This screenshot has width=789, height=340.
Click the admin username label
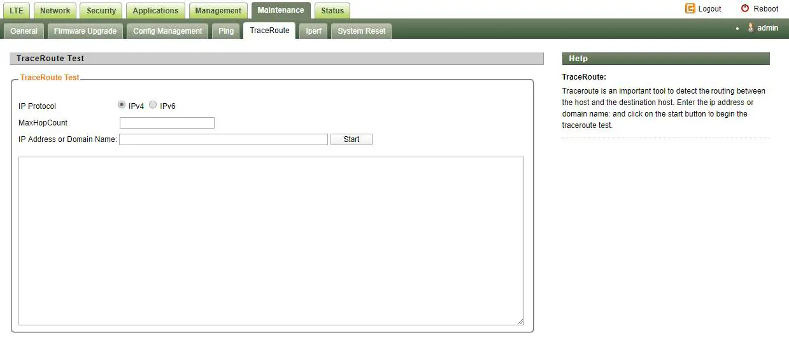point(767,28)
